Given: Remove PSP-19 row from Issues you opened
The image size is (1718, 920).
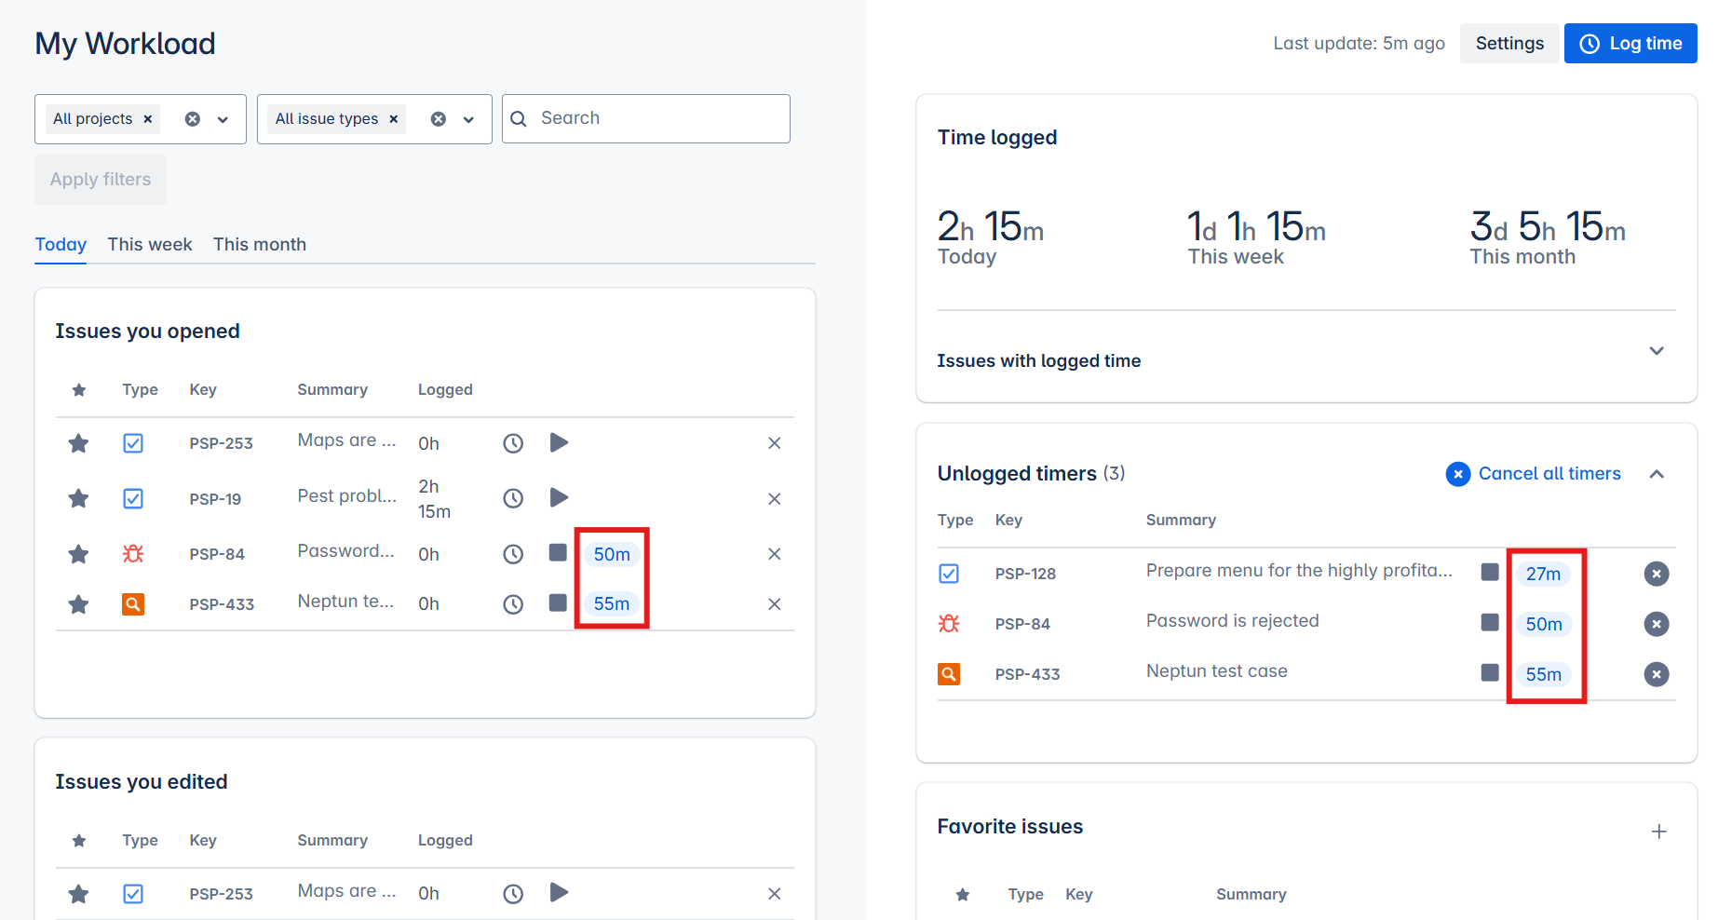Looking at the screenshot, I should (x=774, y=499).
